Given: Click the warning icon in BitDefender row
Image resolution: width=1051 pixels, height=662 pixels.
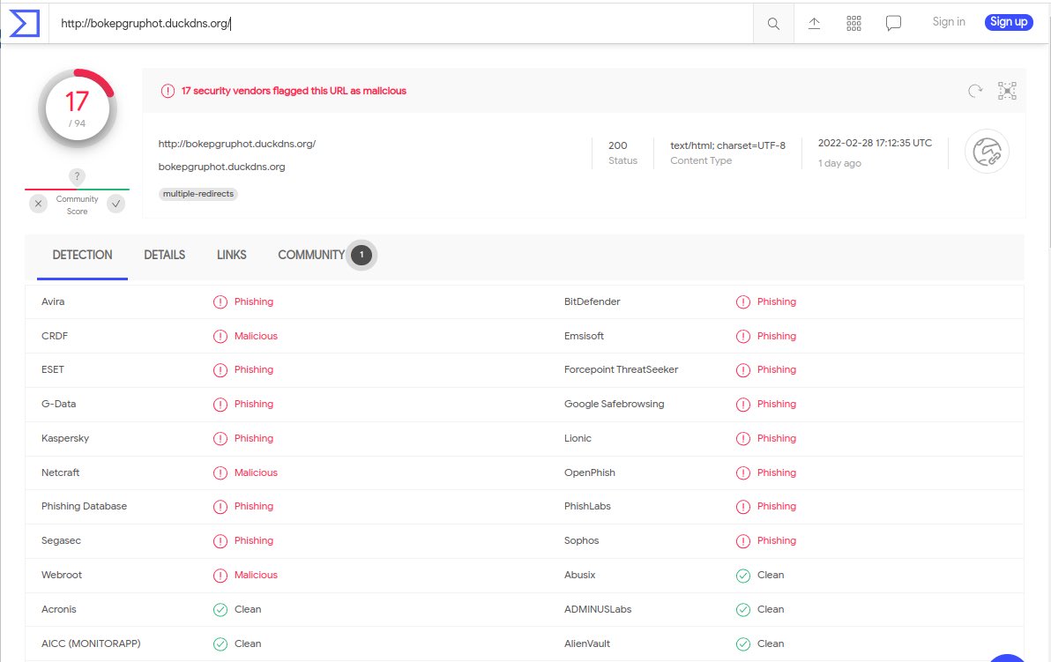Looking at the screenshot, I should pyautogui.click(x=742, y=302).
